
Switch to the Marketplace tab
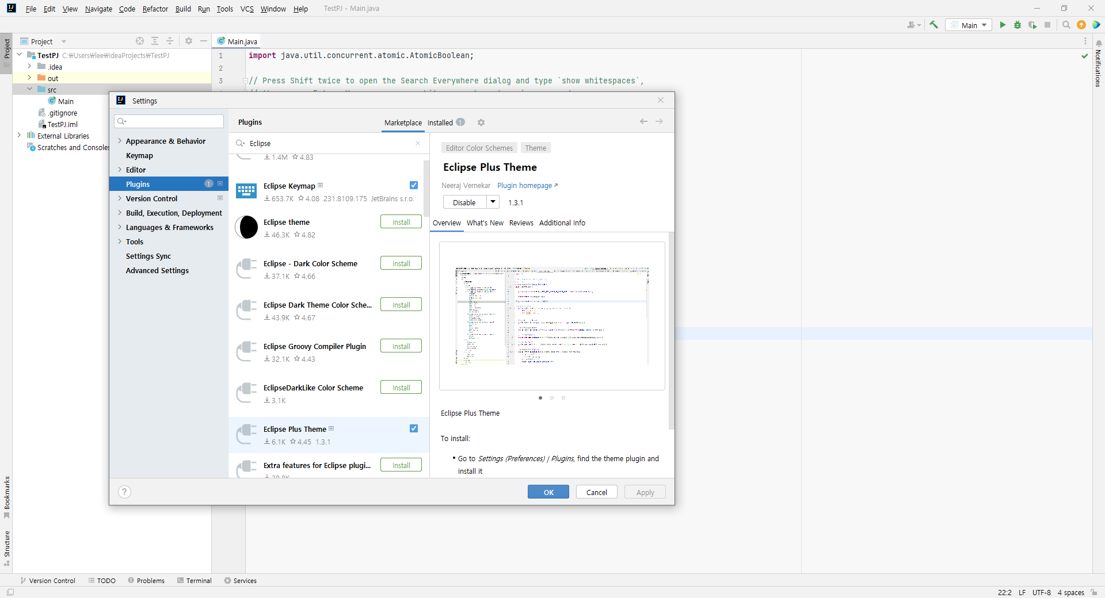403,122
